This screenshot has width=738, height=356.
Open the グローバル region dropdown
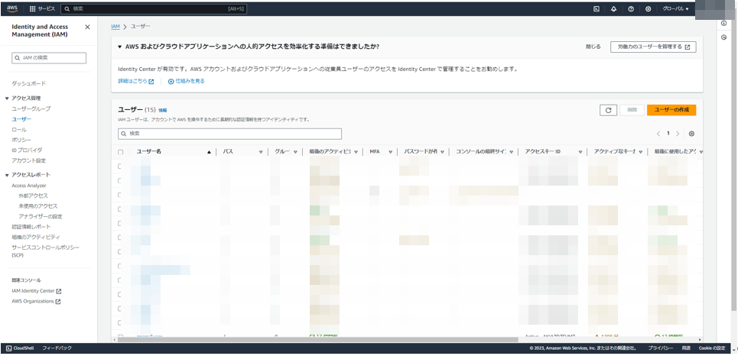click(x=675, y=9)
